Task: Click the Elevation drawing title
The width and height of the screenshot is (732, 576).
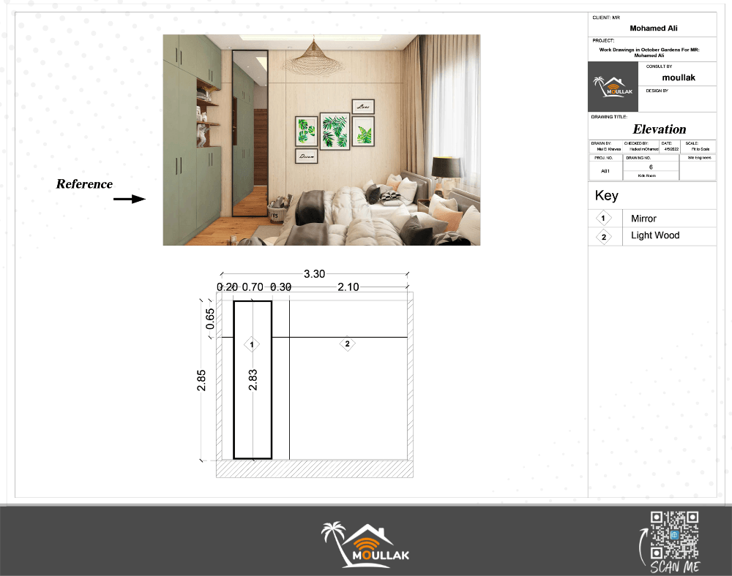Action: click(x=660, y=129)
